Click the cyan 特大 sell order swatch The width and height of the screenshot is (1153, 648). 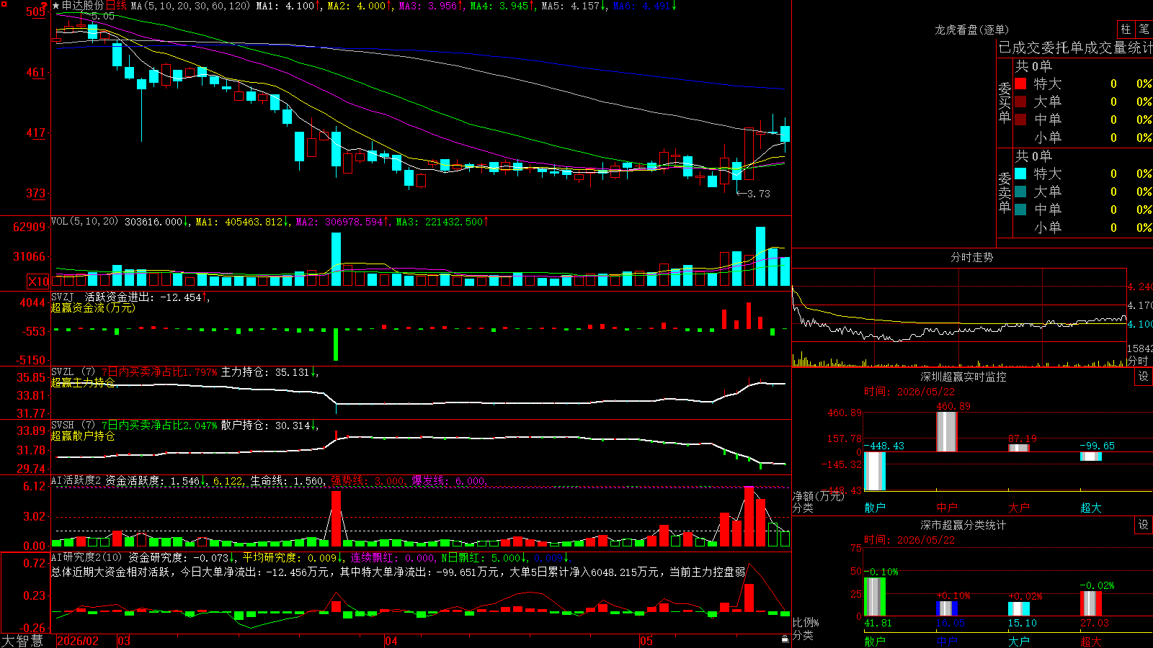click(1020, 174)
